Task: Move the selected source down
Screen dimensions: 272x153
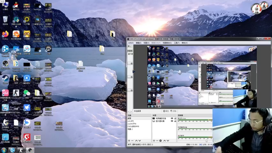Action: pos(168,140)
